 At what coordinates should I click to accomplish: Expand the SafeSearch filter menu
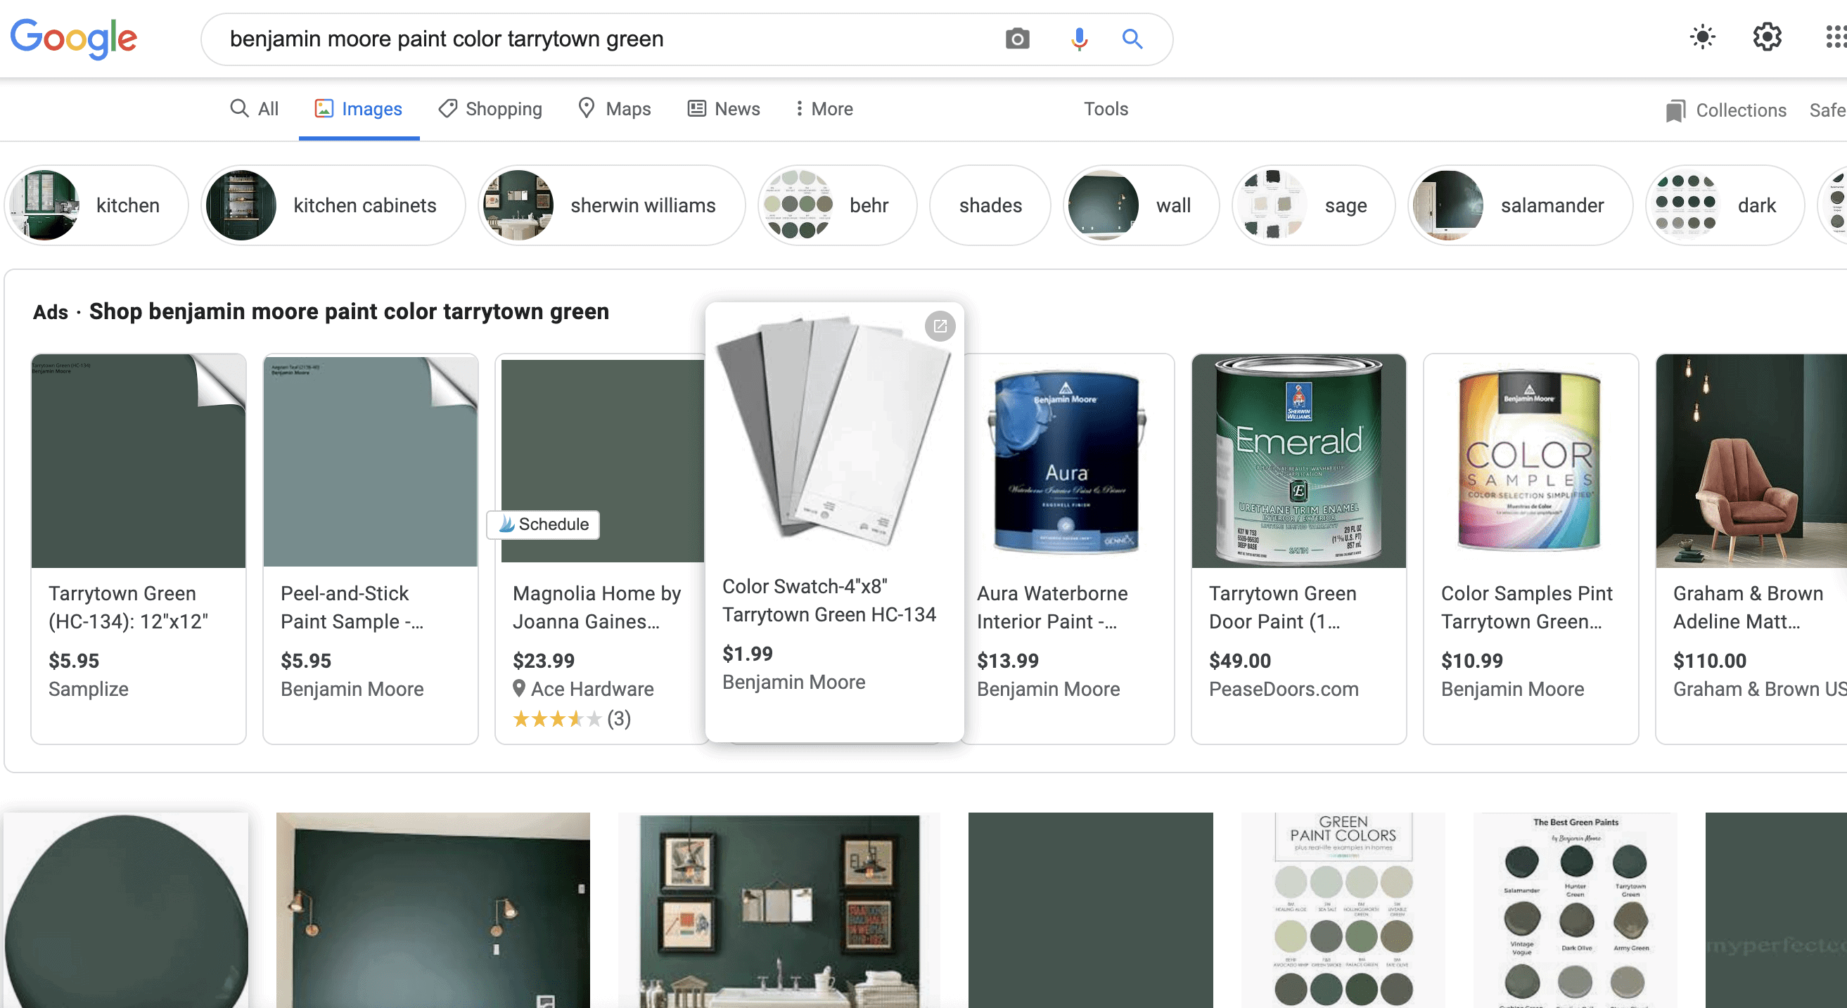(x=1827, y=109)
